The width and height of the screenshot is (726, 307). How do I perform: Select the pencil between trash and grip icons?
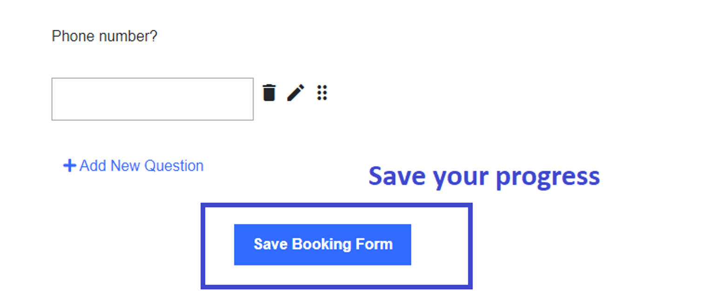(296, 92)
